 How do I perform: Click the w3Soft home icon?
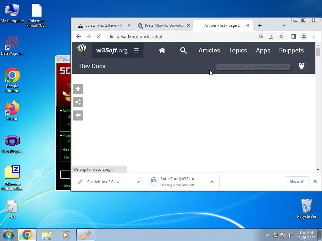[162, 51]
